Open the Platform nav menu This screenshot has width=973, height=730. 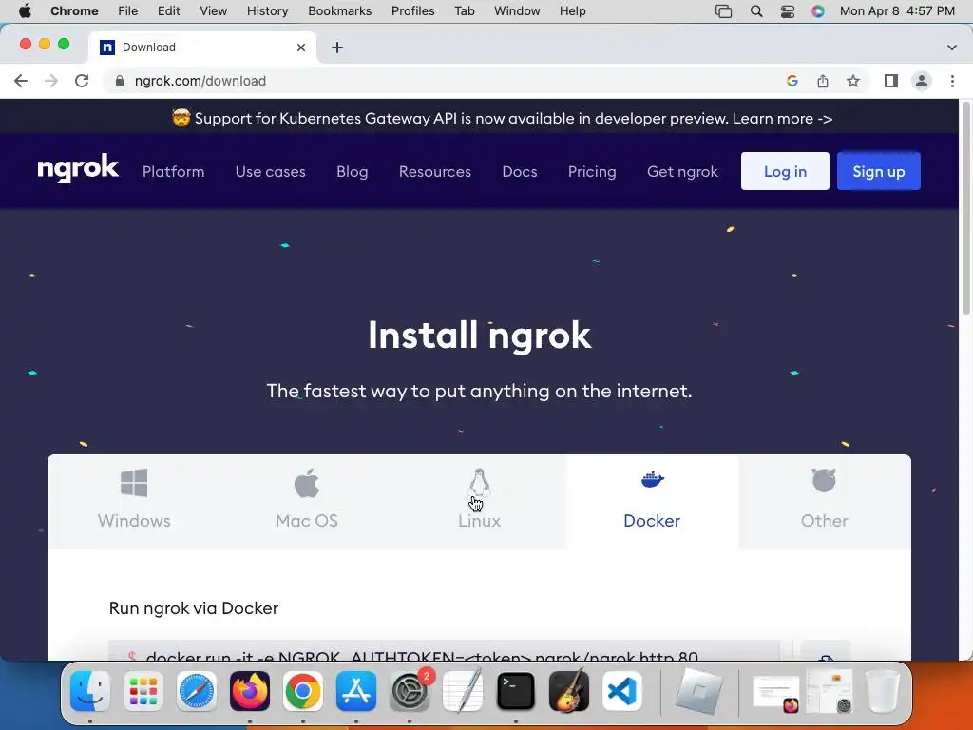point(173,171)
